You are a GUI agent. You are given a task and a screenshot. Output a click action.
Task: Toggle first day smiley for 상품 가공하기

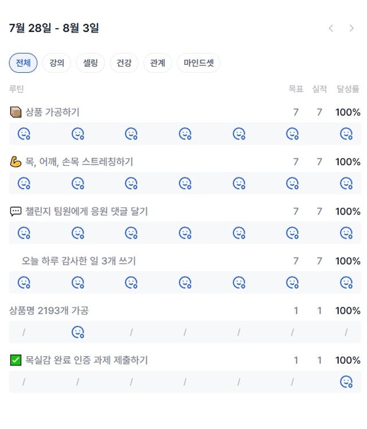tap(24, 134)
